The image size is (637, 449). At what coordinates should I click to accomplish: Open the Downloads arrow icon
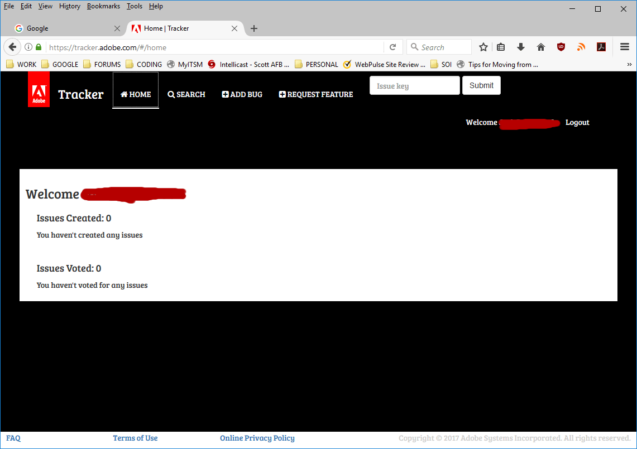(x=521, y=47)
